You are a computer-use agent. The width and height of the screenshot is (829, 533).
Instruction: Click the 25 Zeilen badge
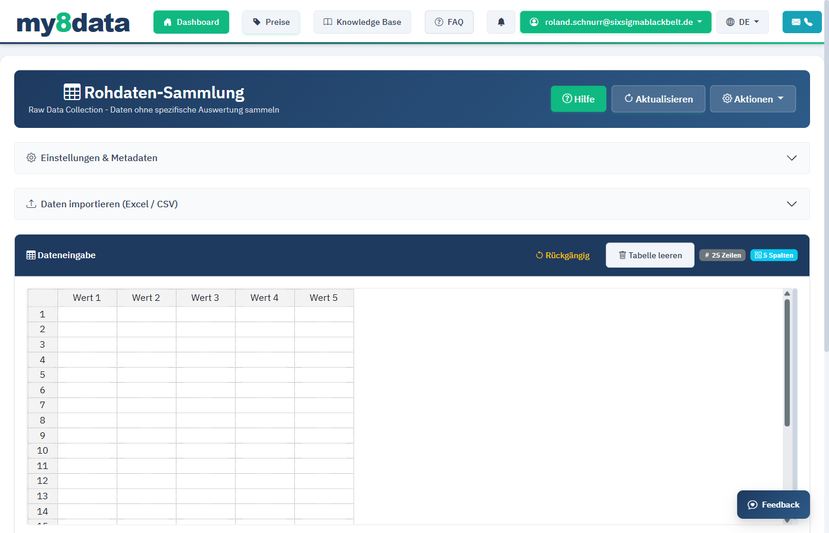722,255
